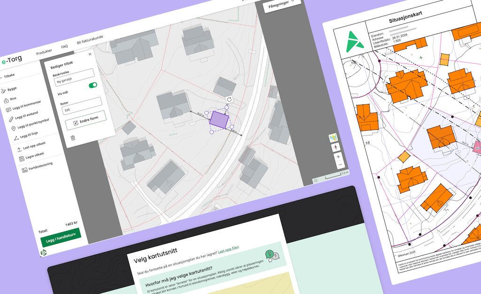Screen dimensions: 481x294
Task: Expand the Påtegninger dropdown
Action: [x=282, y=5]
